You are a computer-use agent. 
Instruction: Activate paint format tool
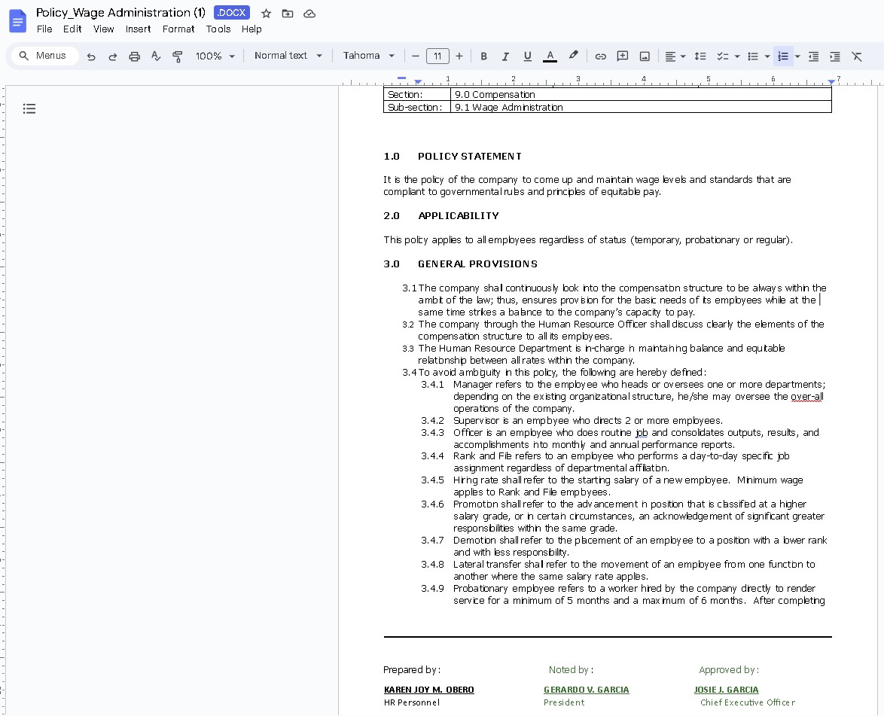178,56
